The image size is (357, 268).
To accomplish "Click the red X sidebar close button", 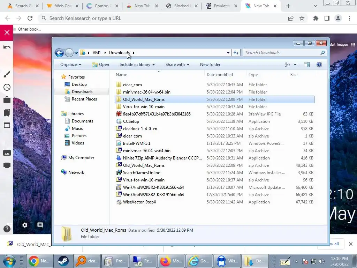I will coord(7,32).
